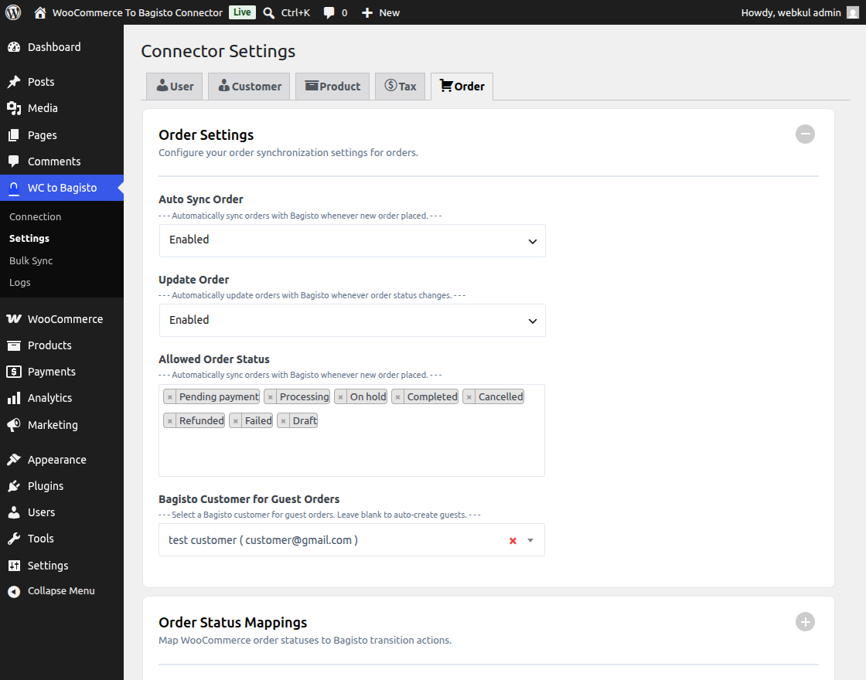The image size is (866, 680).
Task: Switch to the Tax tab
Action: tap(401, 86)
